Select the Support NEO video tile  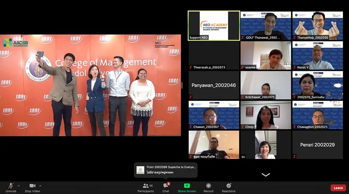point(214,26)
